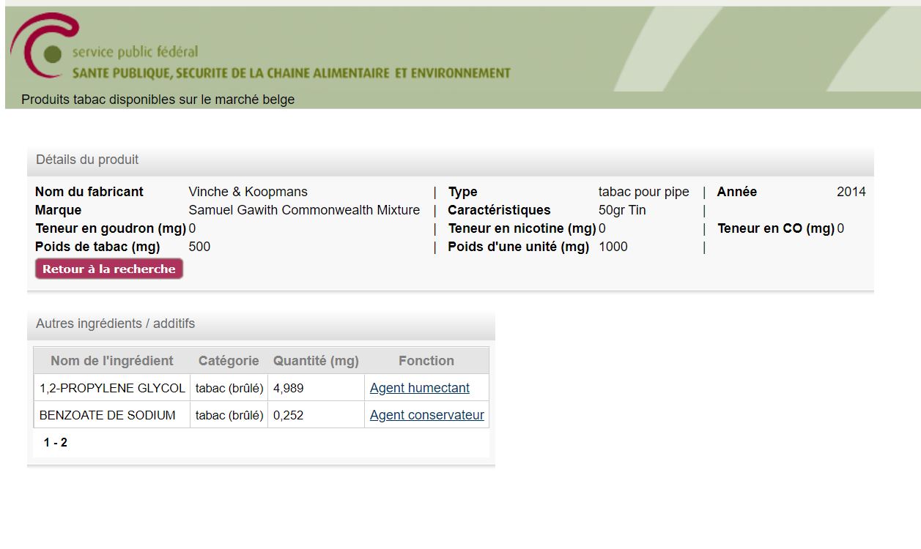Click the Teneur en goudron (mg) label
Screen dimensions: 921x549
[x=111, y=228]
